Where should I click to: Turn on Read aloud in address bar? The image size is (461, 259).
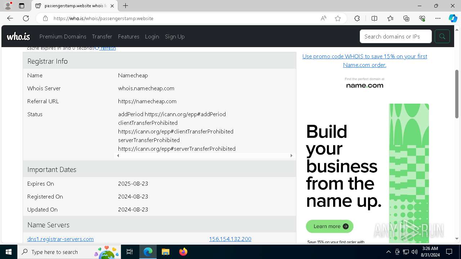[323, 18]
